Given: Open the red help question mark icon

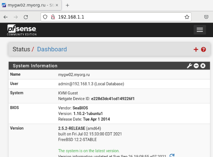Looking at the screenshot, I should 203,49.
